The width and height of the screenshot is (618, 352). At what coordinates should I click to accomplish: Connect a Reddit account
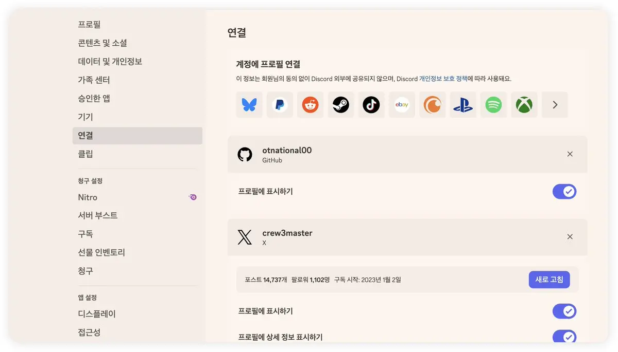[x=310, y=105]
